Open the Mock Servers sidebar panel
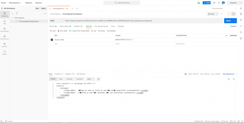 click(5, 37)
